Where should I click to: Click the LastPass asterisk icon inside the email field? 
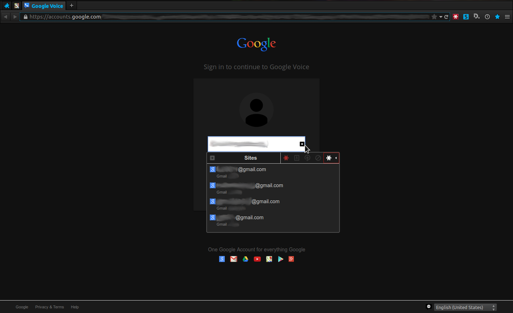(x=302, y=144)
